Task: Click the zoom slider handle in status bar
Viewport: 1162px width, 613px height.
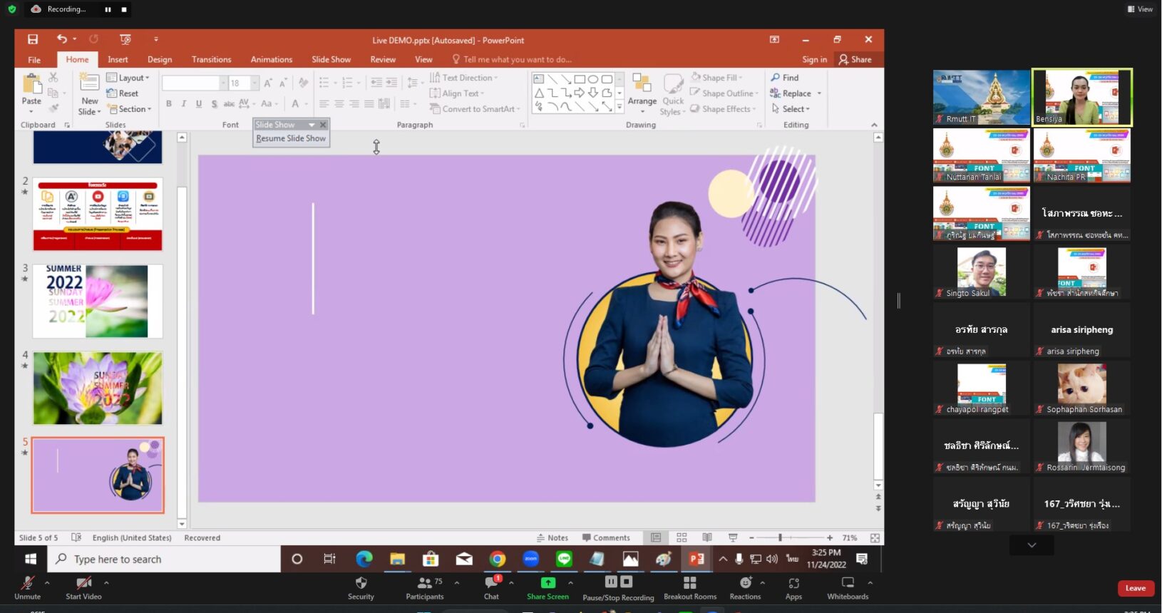Action: (780, 537)
